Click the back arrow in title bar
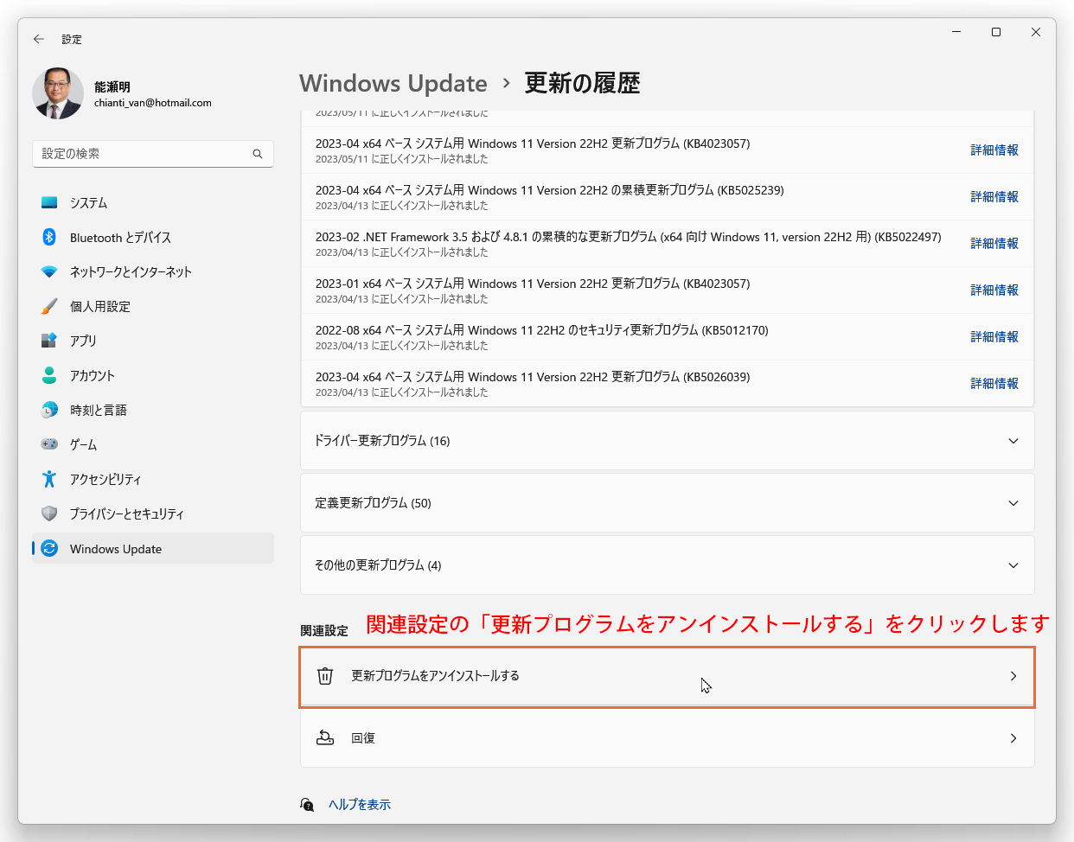The image size is (1074, 842). pos(39,39)
